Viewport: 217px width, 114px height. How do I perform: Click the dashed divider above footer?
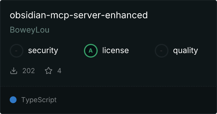click(108, 86)
